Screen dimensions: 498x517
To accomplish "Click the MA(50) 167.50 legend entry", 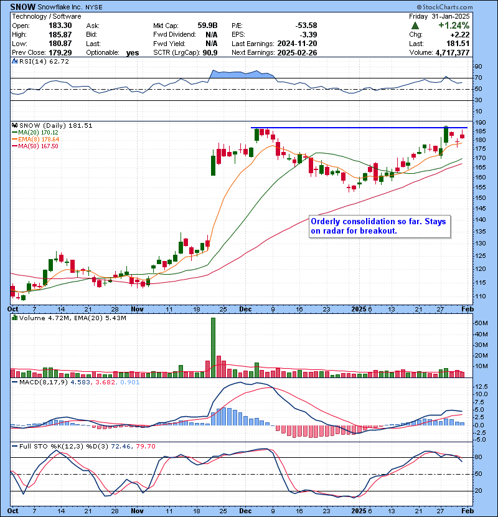I will [38, 146].
